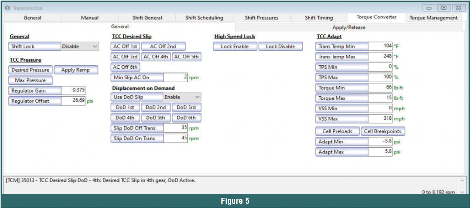Click the Lock Enable button

pyautogui.click(x=235, y=46)
